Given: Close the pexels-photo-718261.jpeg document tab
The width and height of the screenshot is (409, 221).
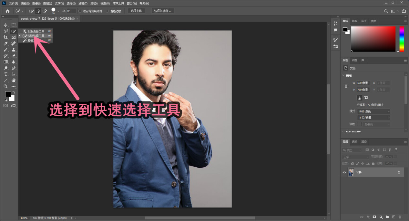Looking at the screenshot, I should tap(77, 19).
